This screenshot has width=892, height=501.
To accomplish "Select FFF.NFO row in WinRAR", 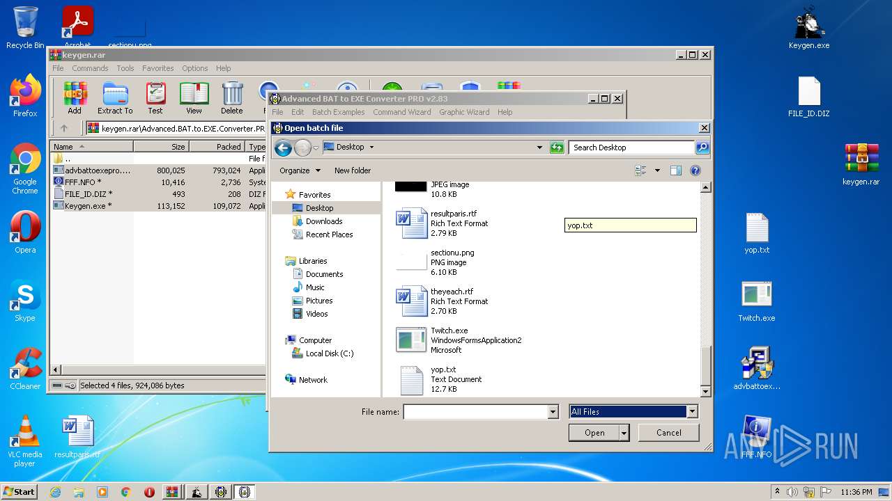I will point(157,182).
